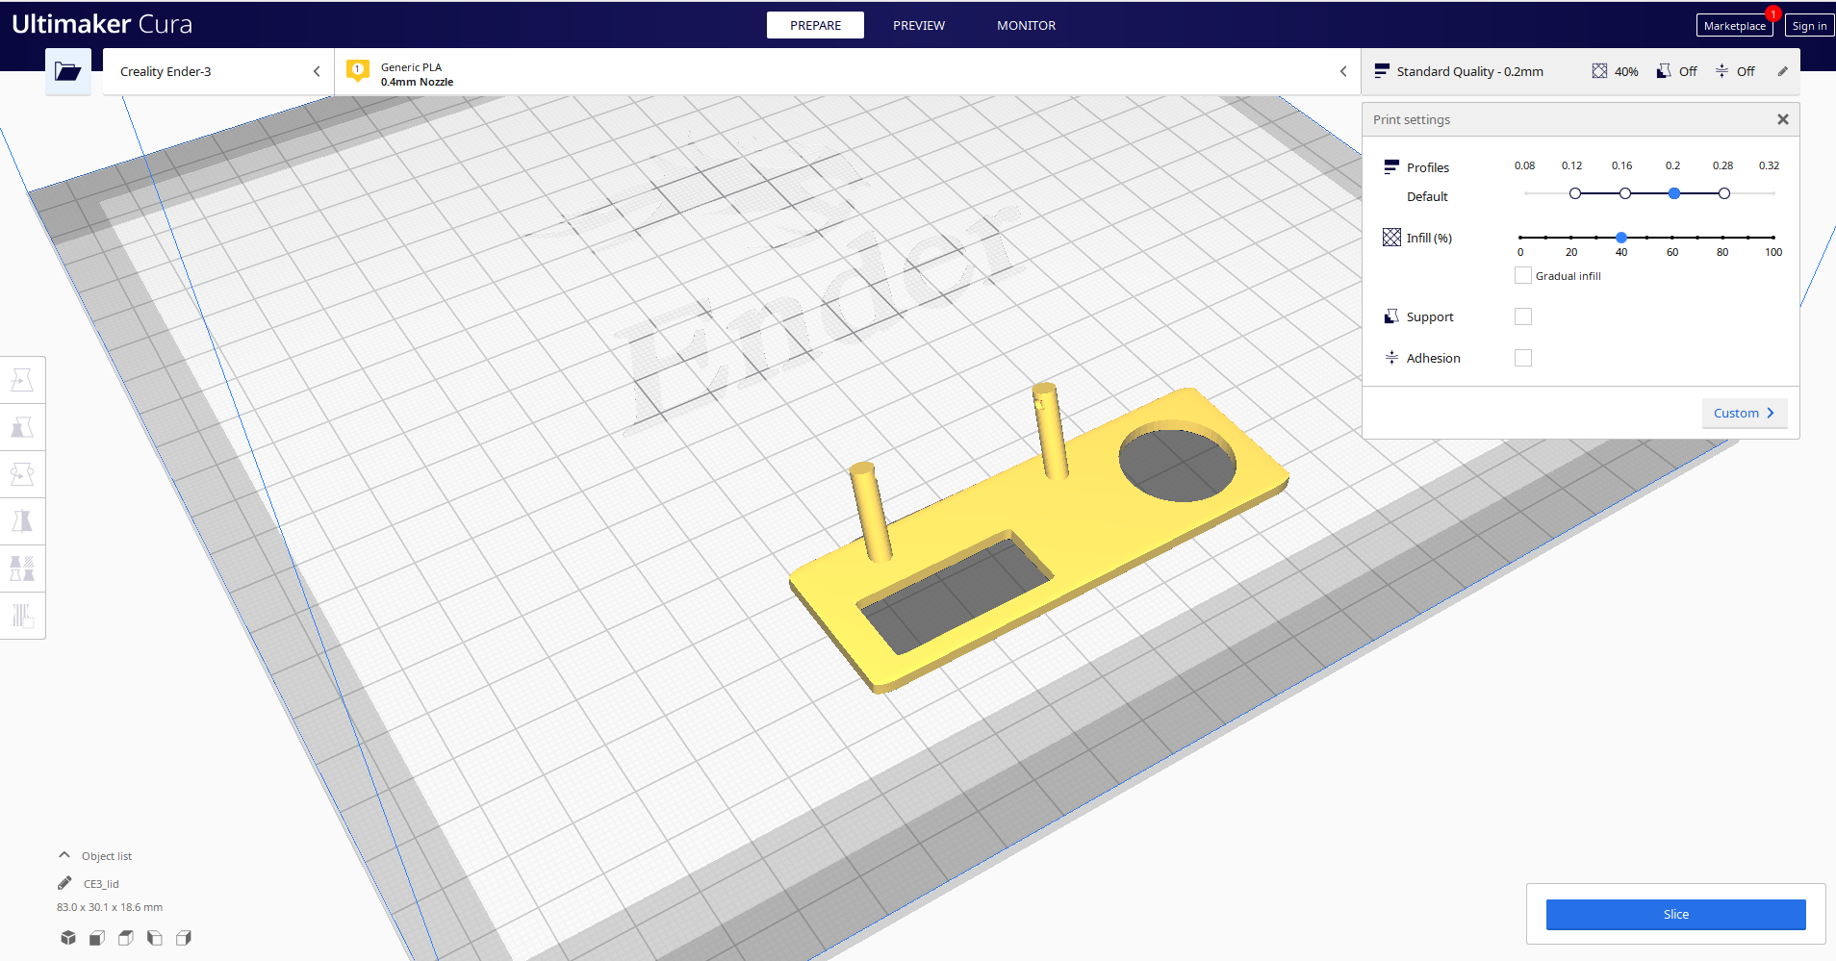
Task: Switch to the right side view cube icon
Action: [x=184, y=938]
